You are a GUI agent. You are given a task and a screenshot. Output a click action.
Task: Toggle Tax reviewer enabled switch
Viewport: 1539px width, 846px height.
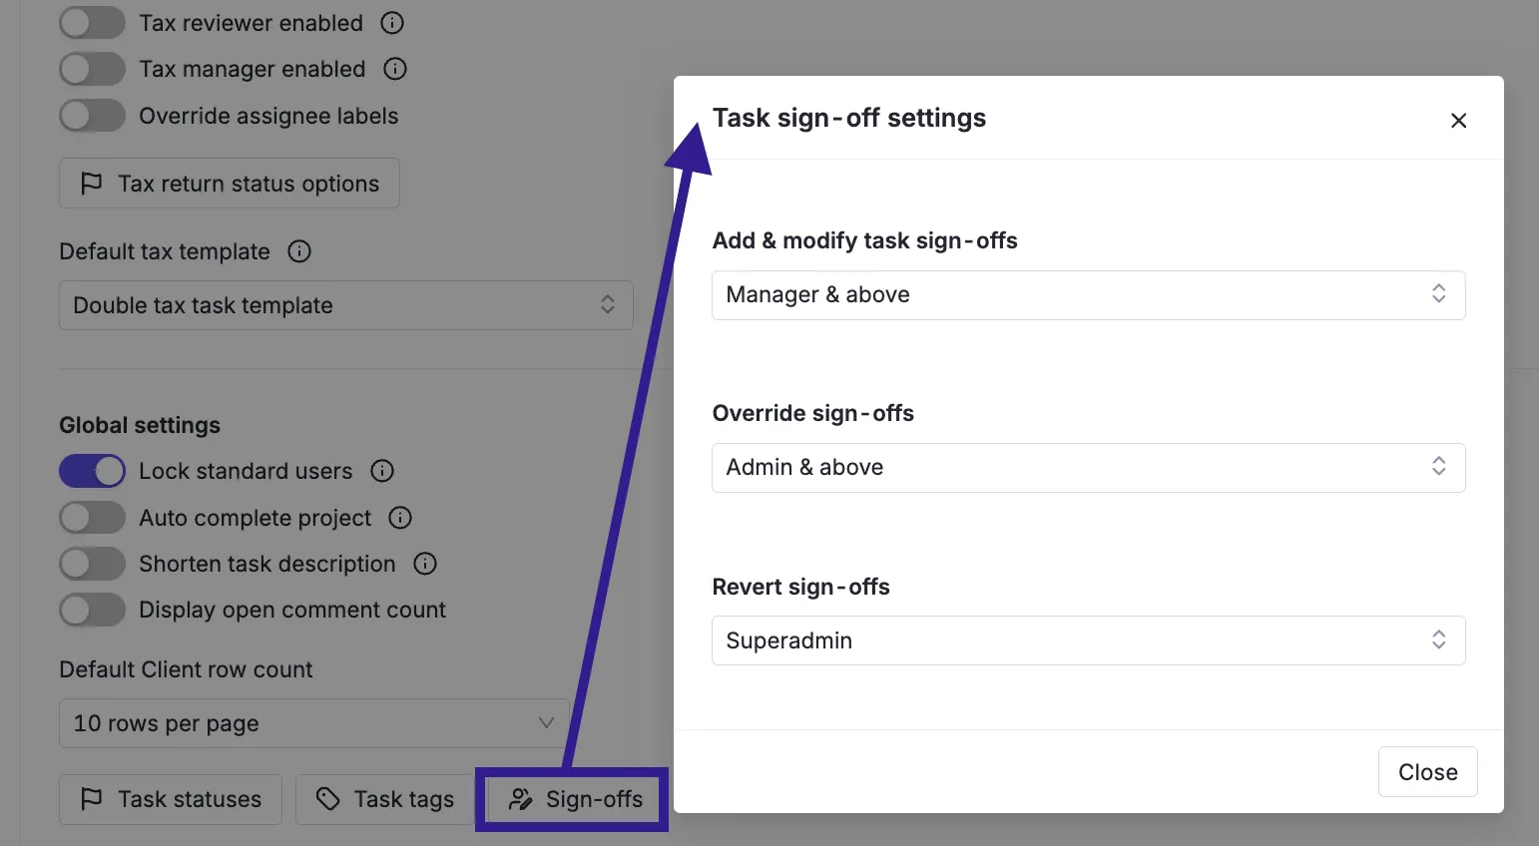click(92, 23)
